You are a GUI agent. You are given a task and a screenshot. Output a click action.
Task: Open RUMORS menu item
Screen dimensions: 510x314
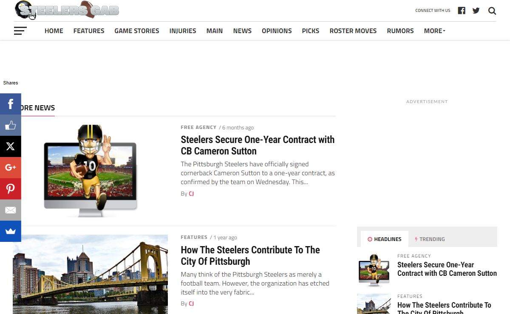point(400,31)
